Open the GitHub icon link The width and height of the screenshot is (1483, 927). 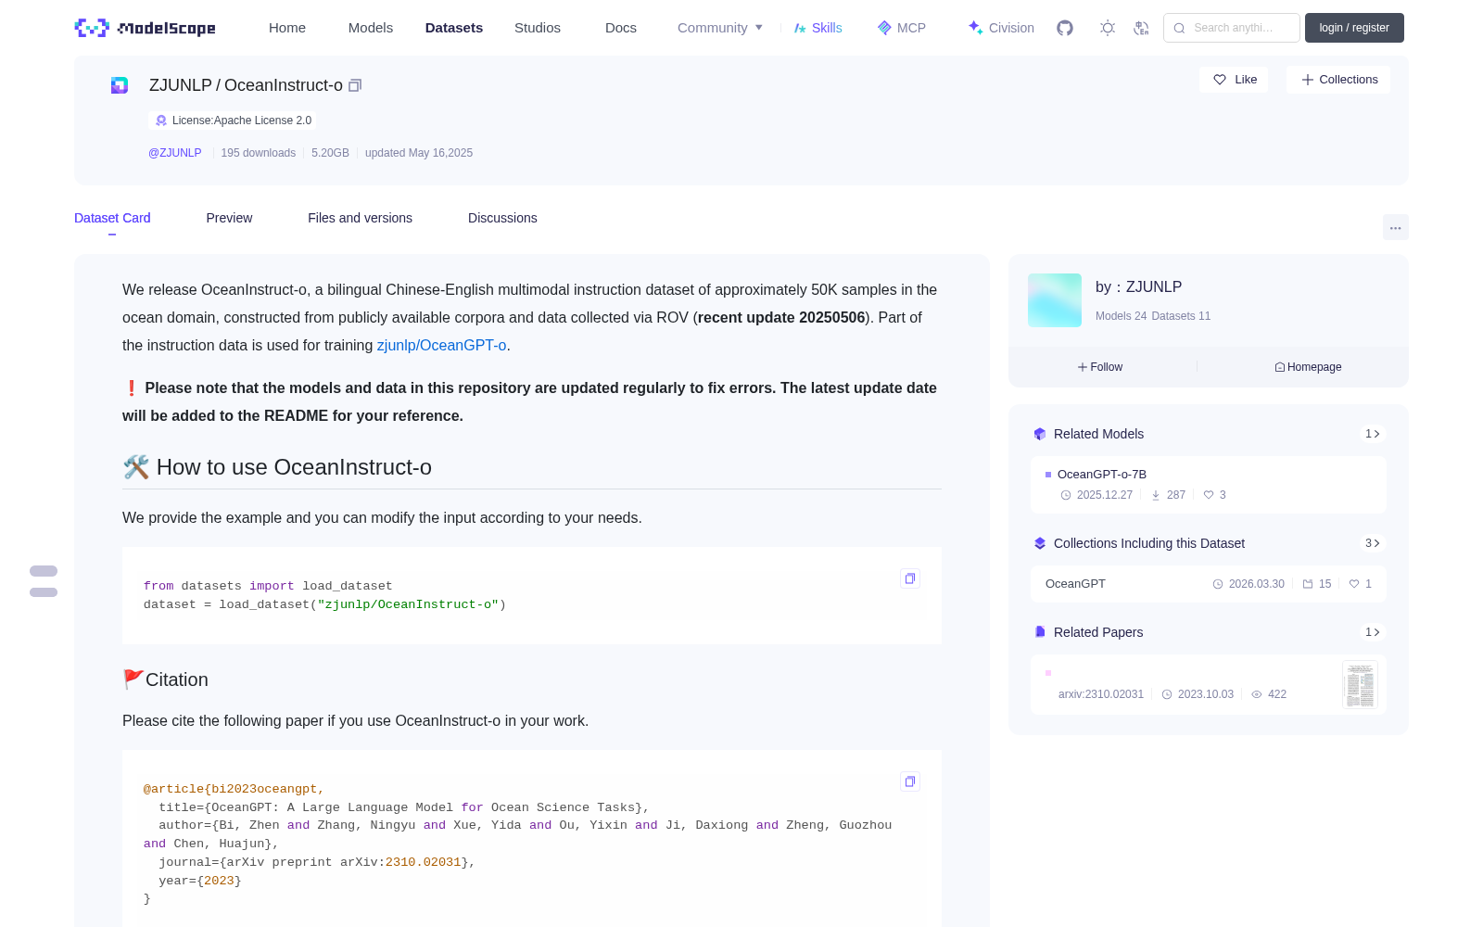(1065, 28)
